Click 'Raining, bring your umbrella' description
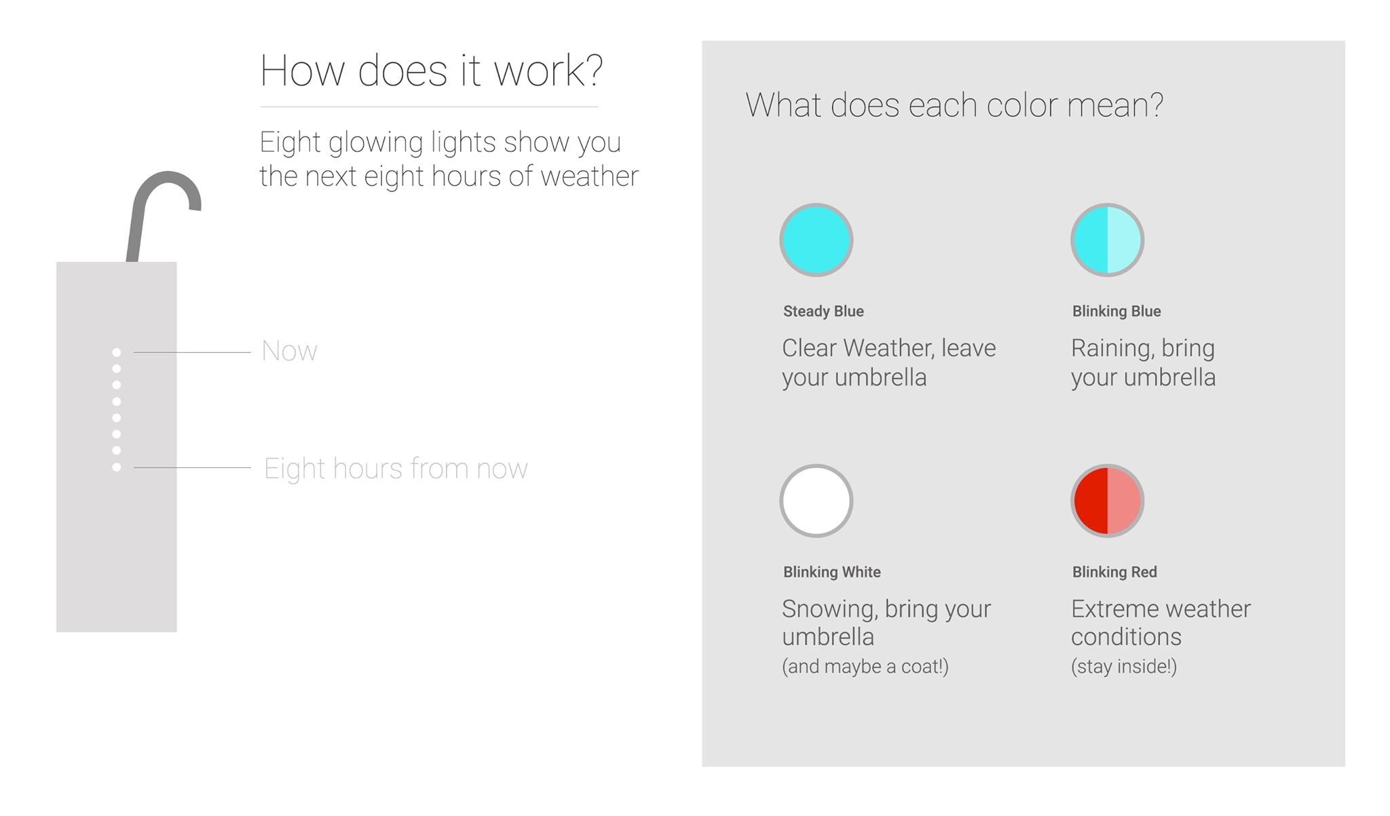Screen dimensions: 1390x816 (x=1144, y=363)
